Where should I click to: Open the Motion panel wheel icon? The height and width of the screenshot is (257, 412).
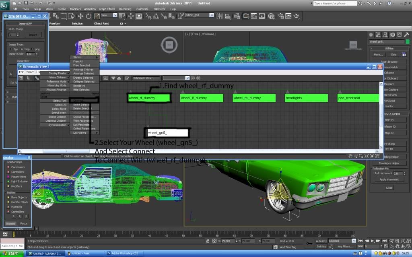pyautogui.click(x=392, y=35)
